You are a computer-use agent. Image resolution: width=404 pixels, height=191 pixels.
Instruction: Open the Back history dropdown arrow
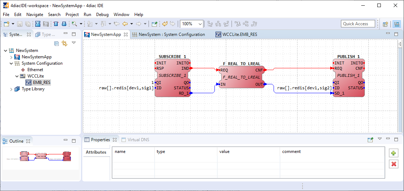(131, 24)
